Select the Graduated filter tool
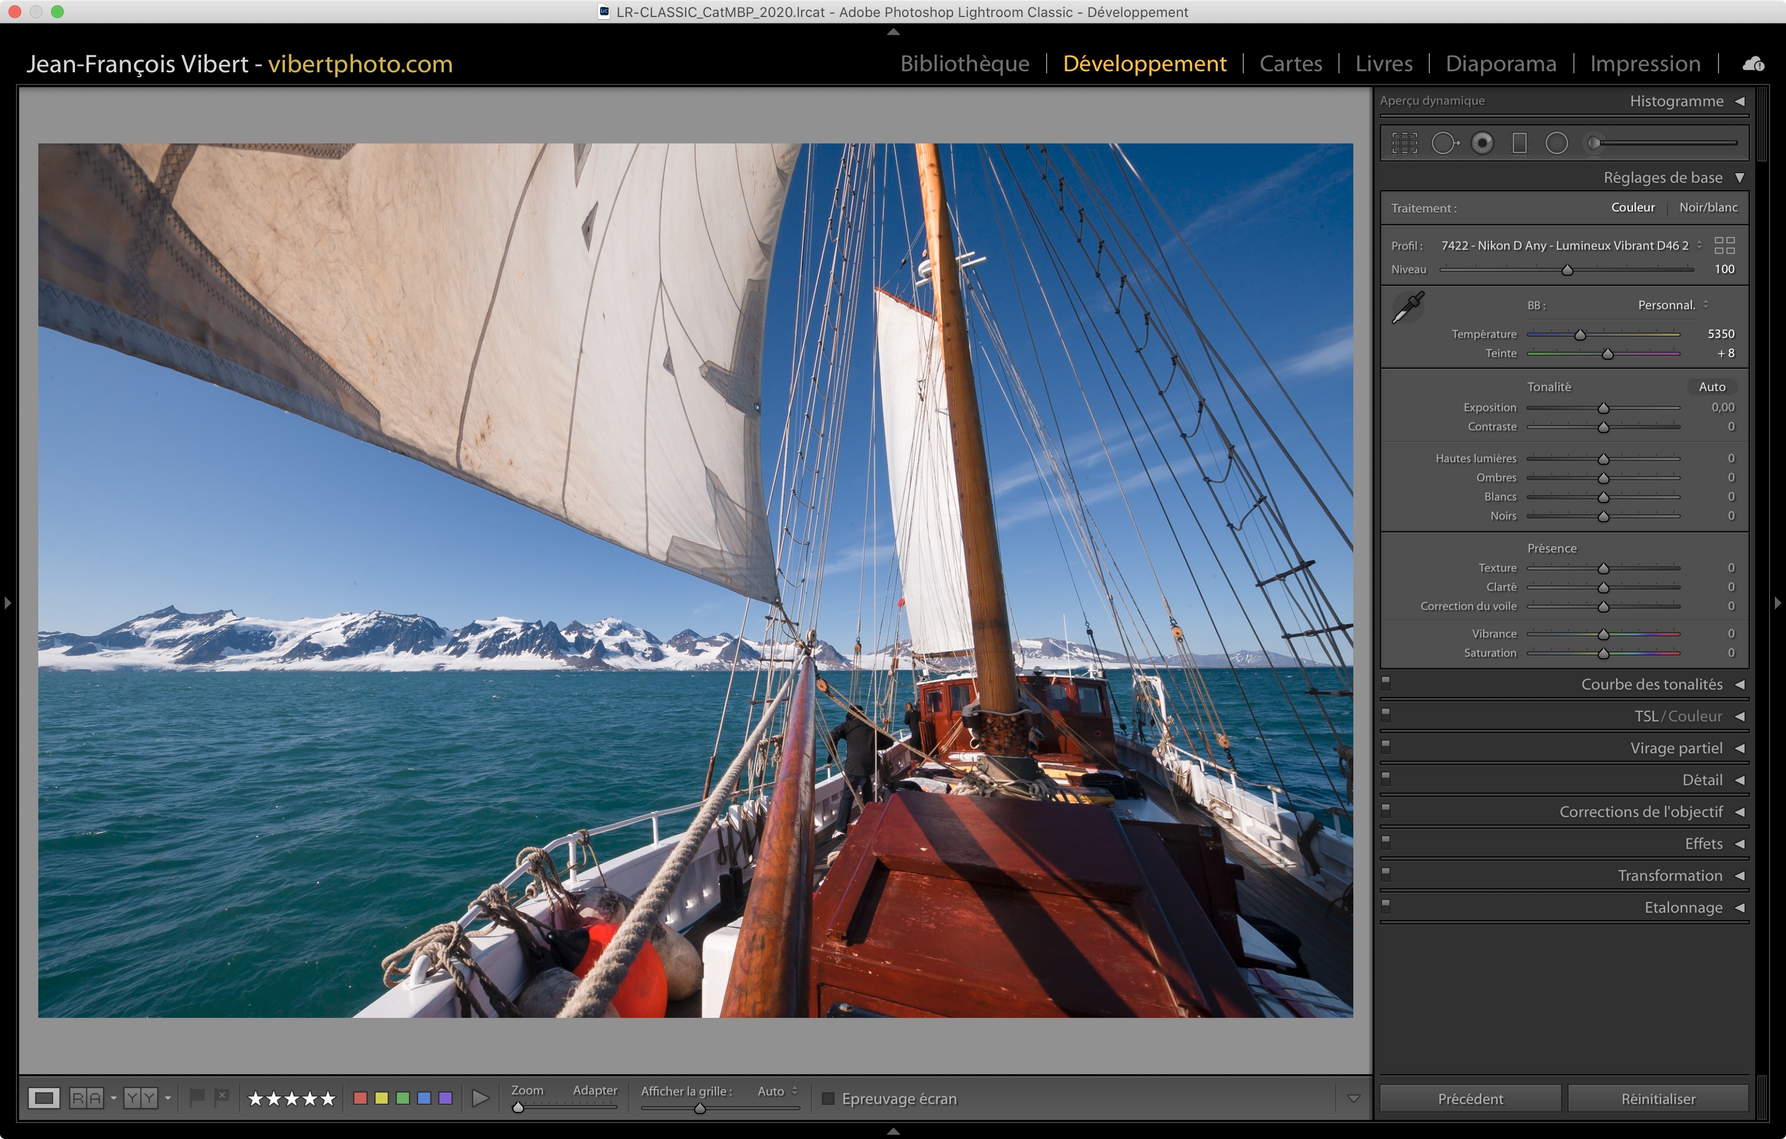The width and height of the screenshot is (1786, 1139). pyautogui.click(x=1519, y=143)
